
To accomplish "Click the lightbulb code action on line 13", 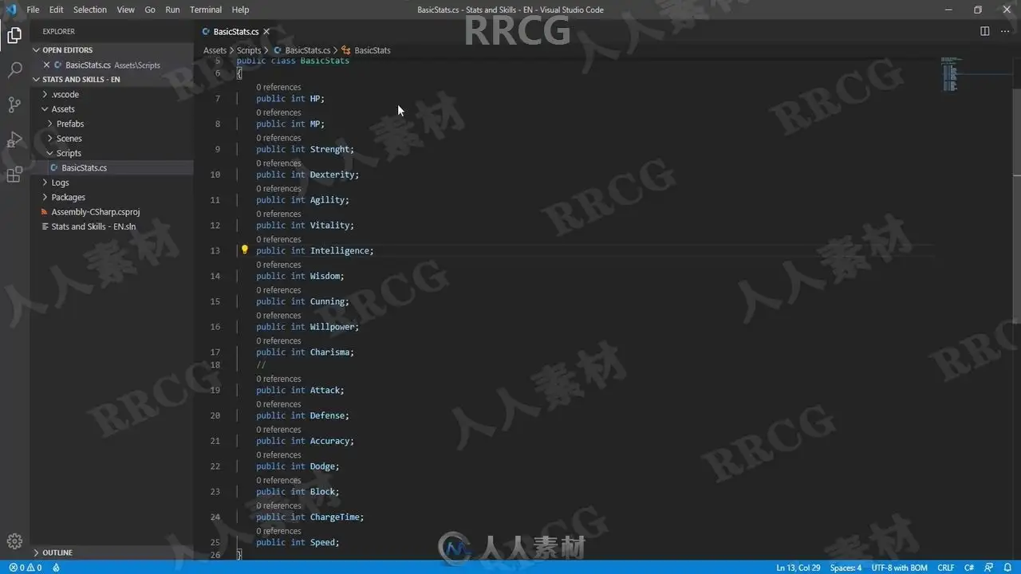I will (x=245, y=250).
